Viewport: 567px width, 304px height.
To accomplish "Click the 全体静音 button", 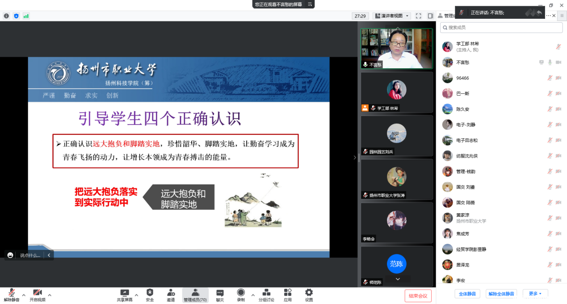I will click(467, 294).
